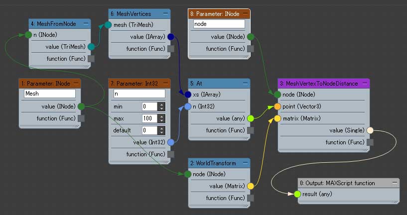
Task: Click value (Matrix) output socket on WorldTransform
Action: tap(251, 186)
